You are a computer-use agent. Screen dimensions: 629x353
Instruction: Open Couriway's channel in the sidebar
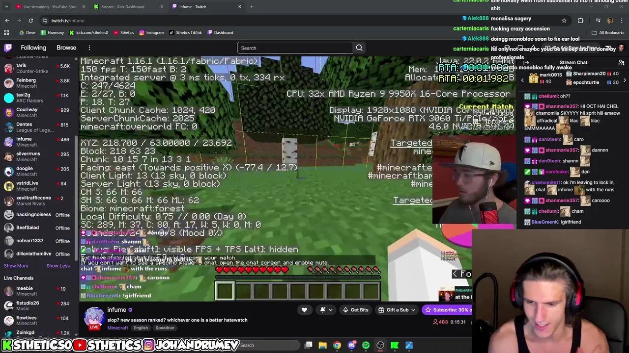click(x=39, y=112)
